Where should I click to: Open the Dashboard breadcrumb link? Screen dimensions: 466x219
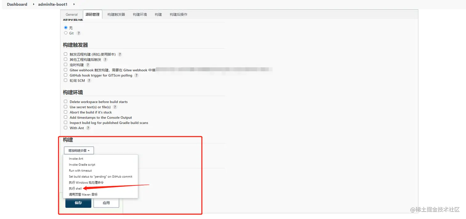click(x=17, y=4)
